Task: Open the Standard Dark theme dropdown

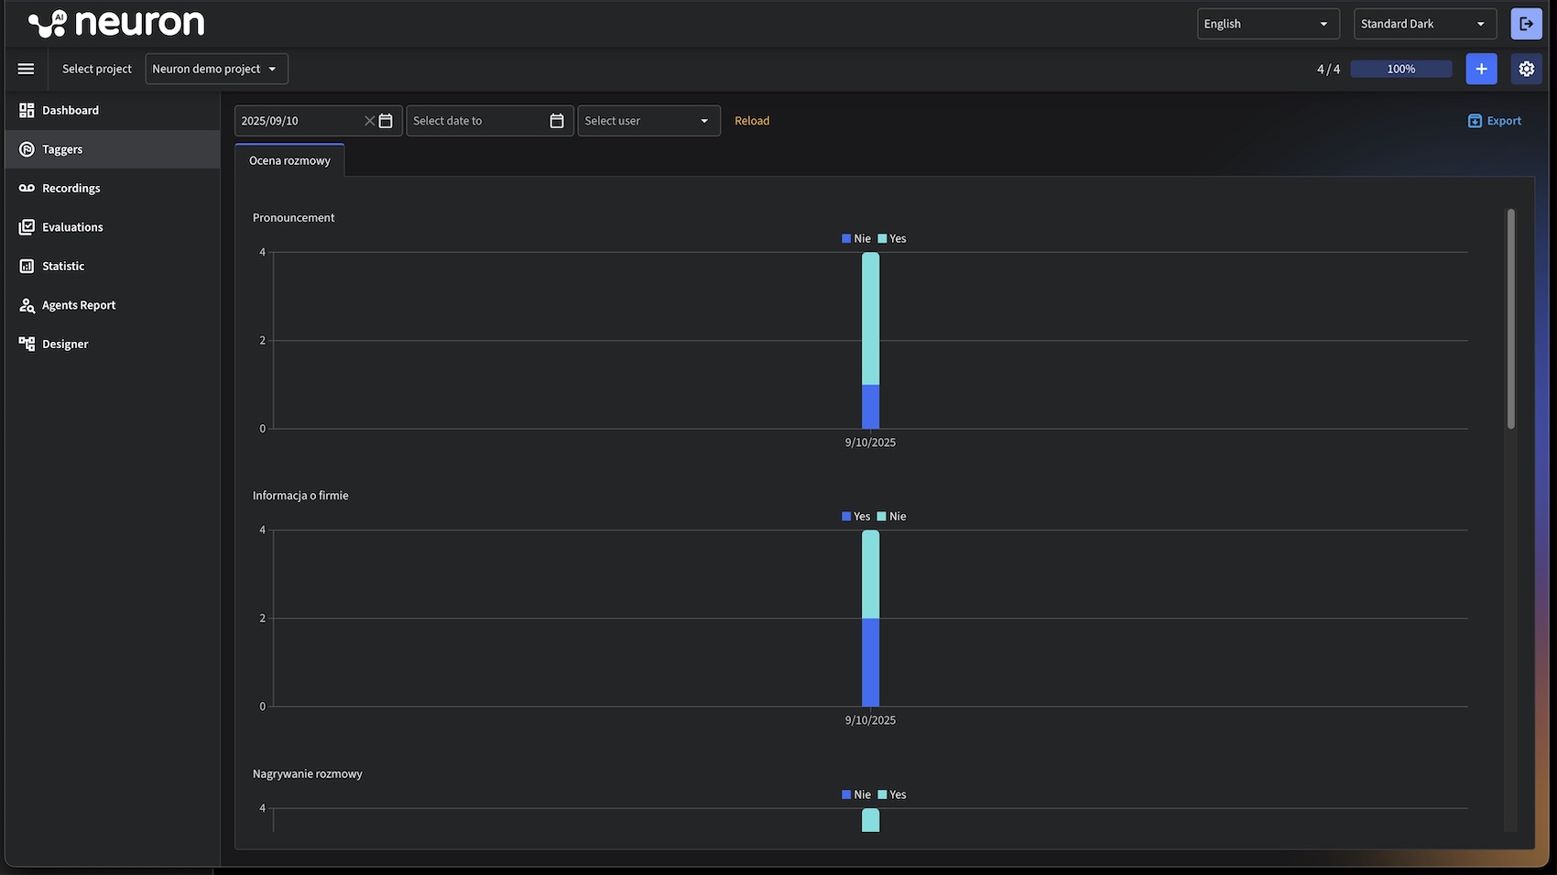Action: (x=1424, y=24)
